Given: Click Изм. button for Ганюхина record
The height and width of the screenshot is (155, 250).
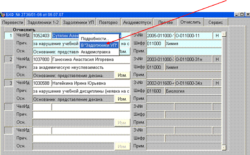Looking at the screenshot, I should click(122, 75).
